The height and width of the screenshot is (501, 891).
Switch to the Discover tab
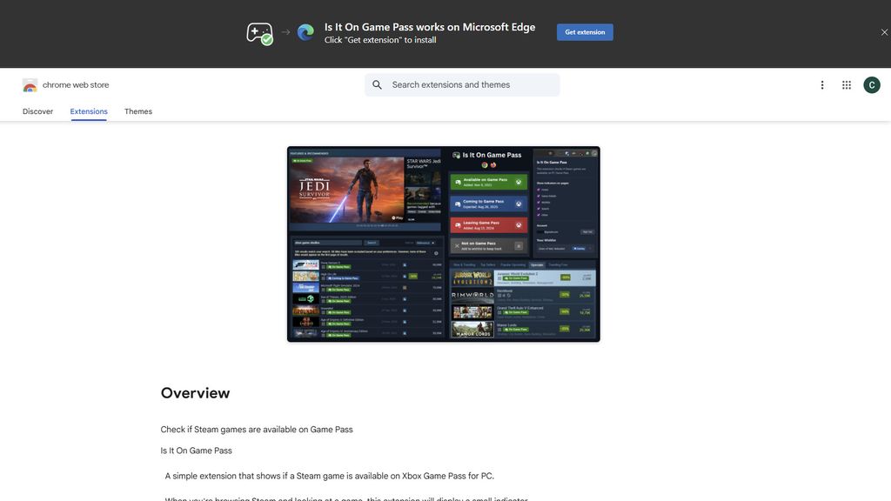coord(37,111)
